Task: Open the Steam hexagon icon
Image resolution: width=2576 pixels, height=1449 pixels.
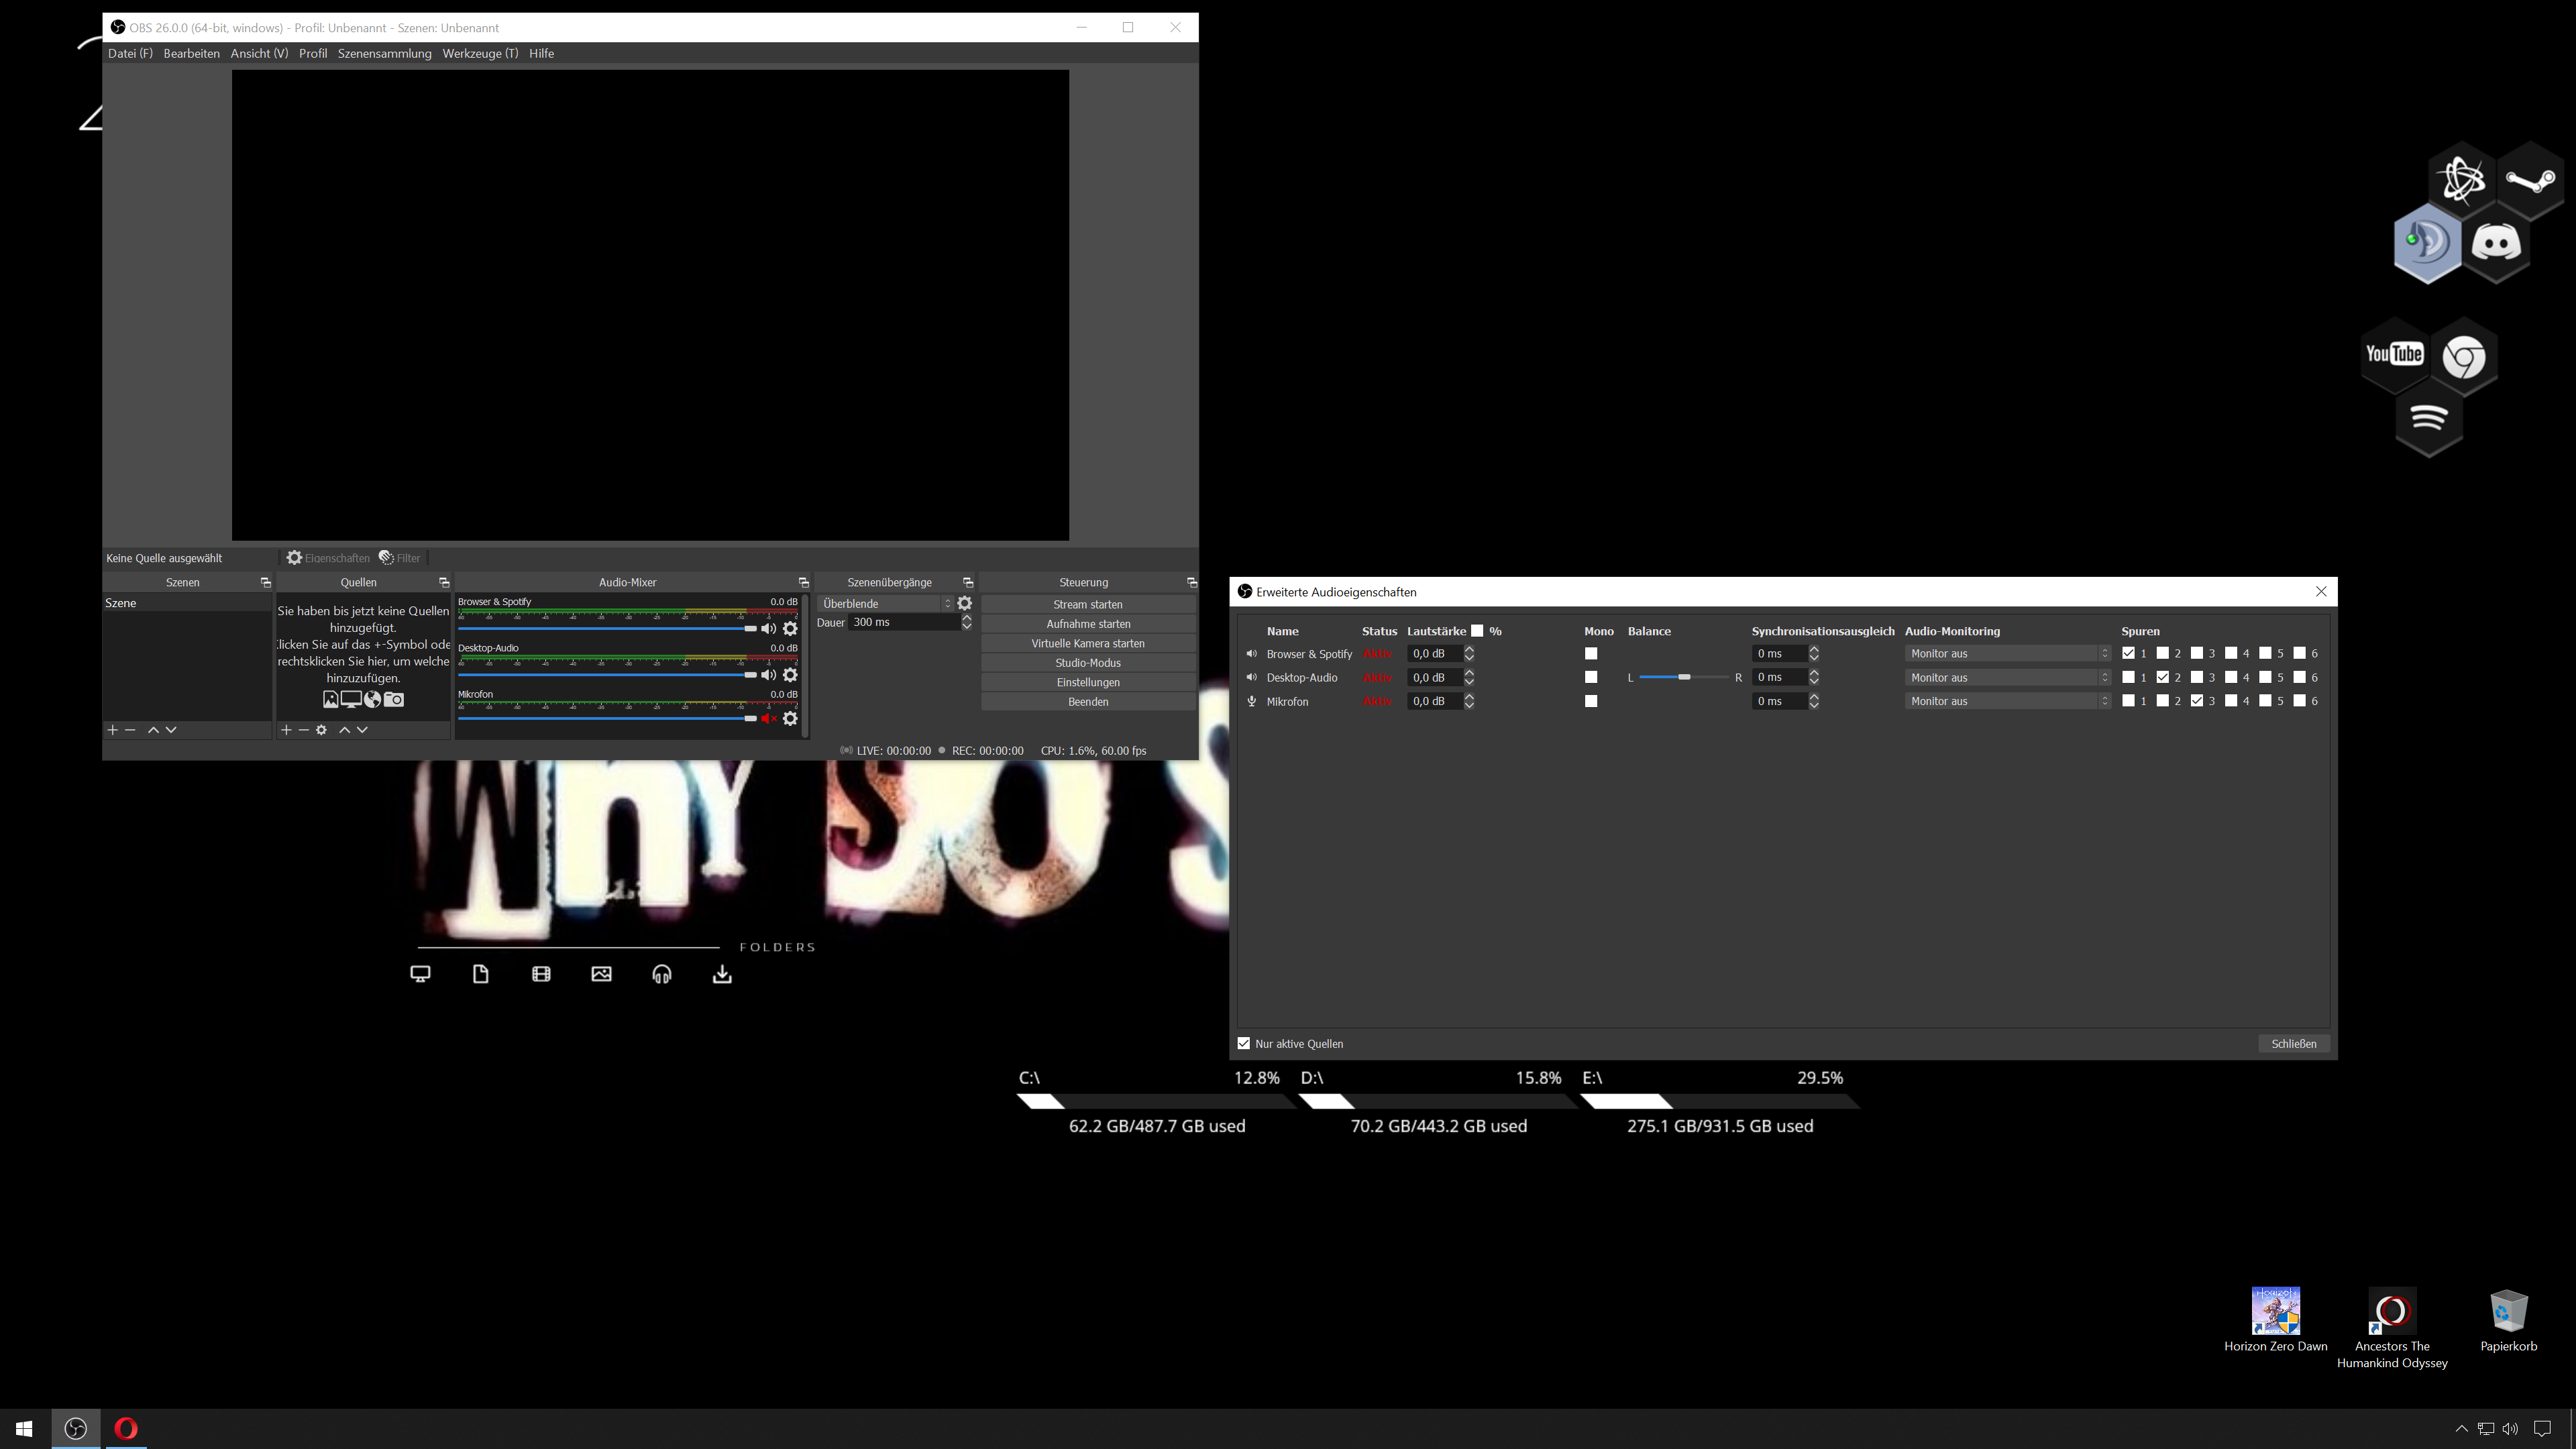Action: point(2530,180)
